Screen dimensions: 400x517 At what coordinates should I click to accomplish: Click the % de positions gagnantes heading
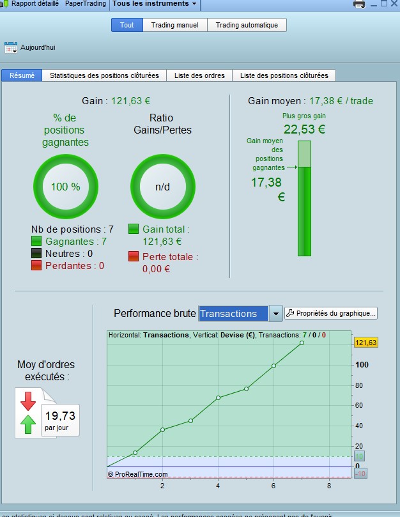[x=65, y=130]
